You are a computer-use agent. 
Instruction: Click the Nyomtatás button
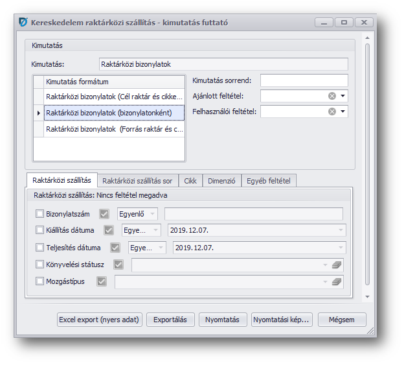pos(222,320)
